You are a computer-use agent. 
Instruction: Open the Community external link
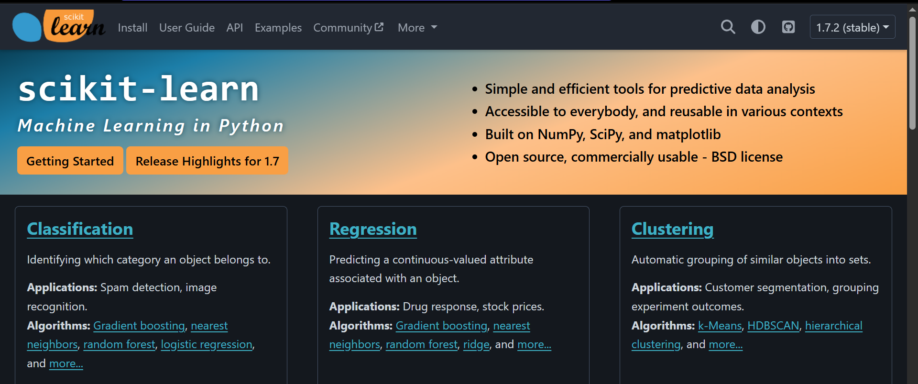[348, 28]
